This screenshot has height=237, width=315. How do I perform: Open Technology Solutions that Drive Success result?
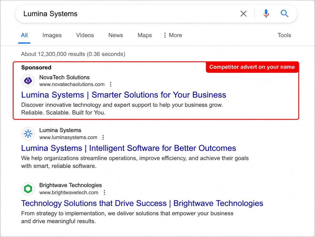click(142, 203)
